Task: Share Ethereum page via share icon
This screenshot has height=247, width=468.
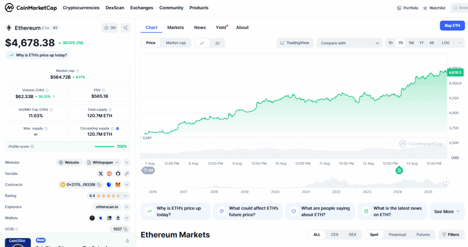Action: 126,28
